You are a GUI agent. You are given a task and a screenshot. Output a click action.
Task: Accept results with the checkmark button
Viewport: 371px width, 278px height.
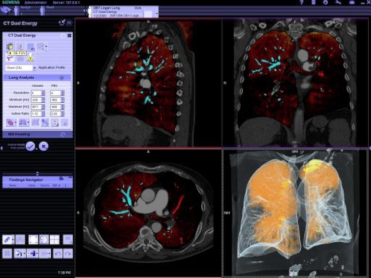point(30,147)
